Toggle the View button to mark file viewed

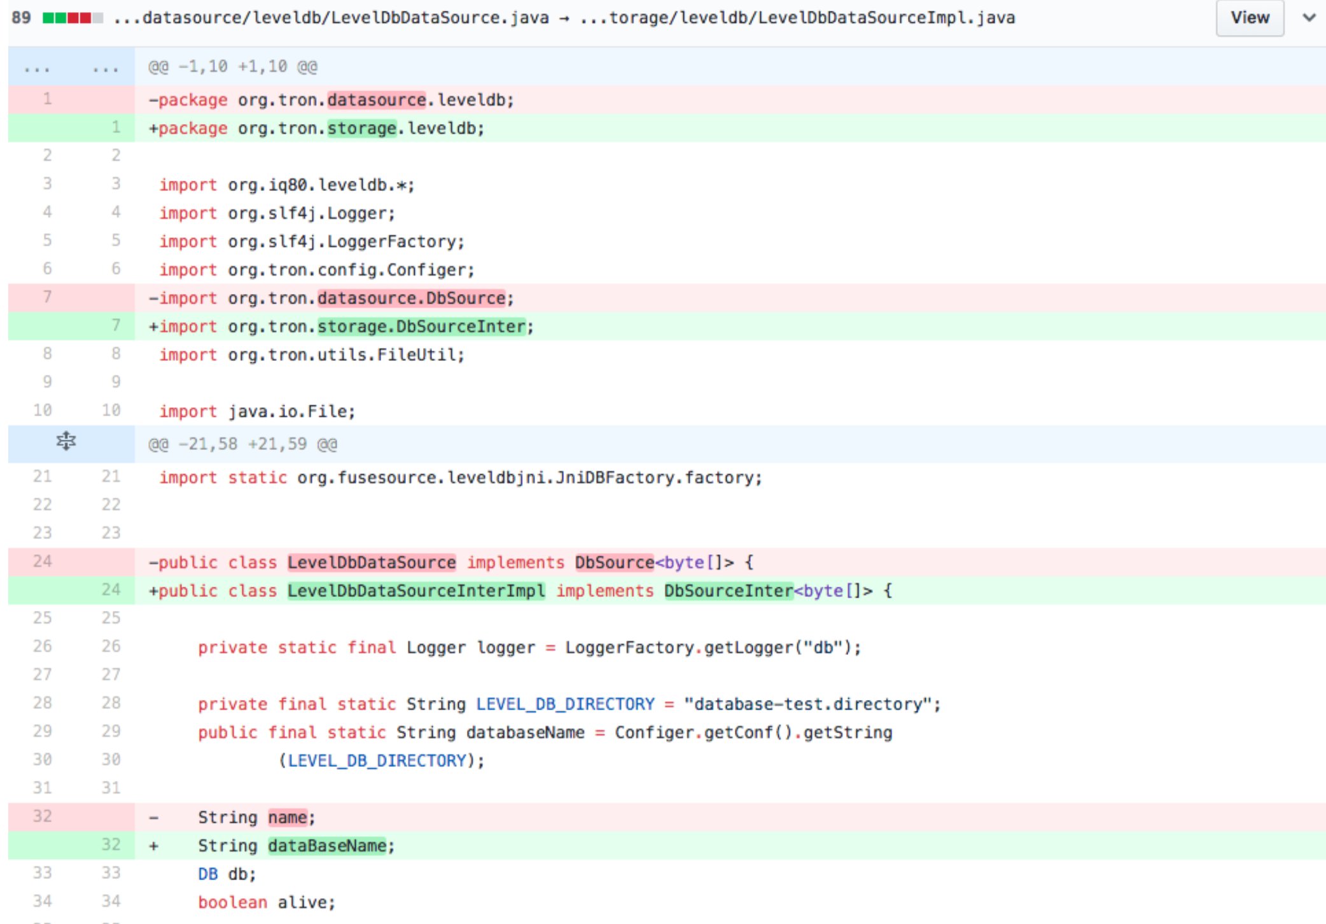click(x=1248, y=18)
